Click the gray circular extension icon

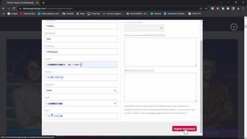pos(213,8)
